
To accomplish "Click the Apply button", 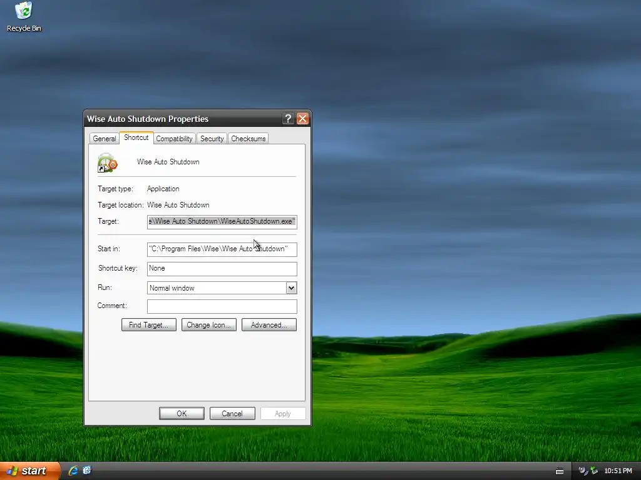I will tap(283, 414).
